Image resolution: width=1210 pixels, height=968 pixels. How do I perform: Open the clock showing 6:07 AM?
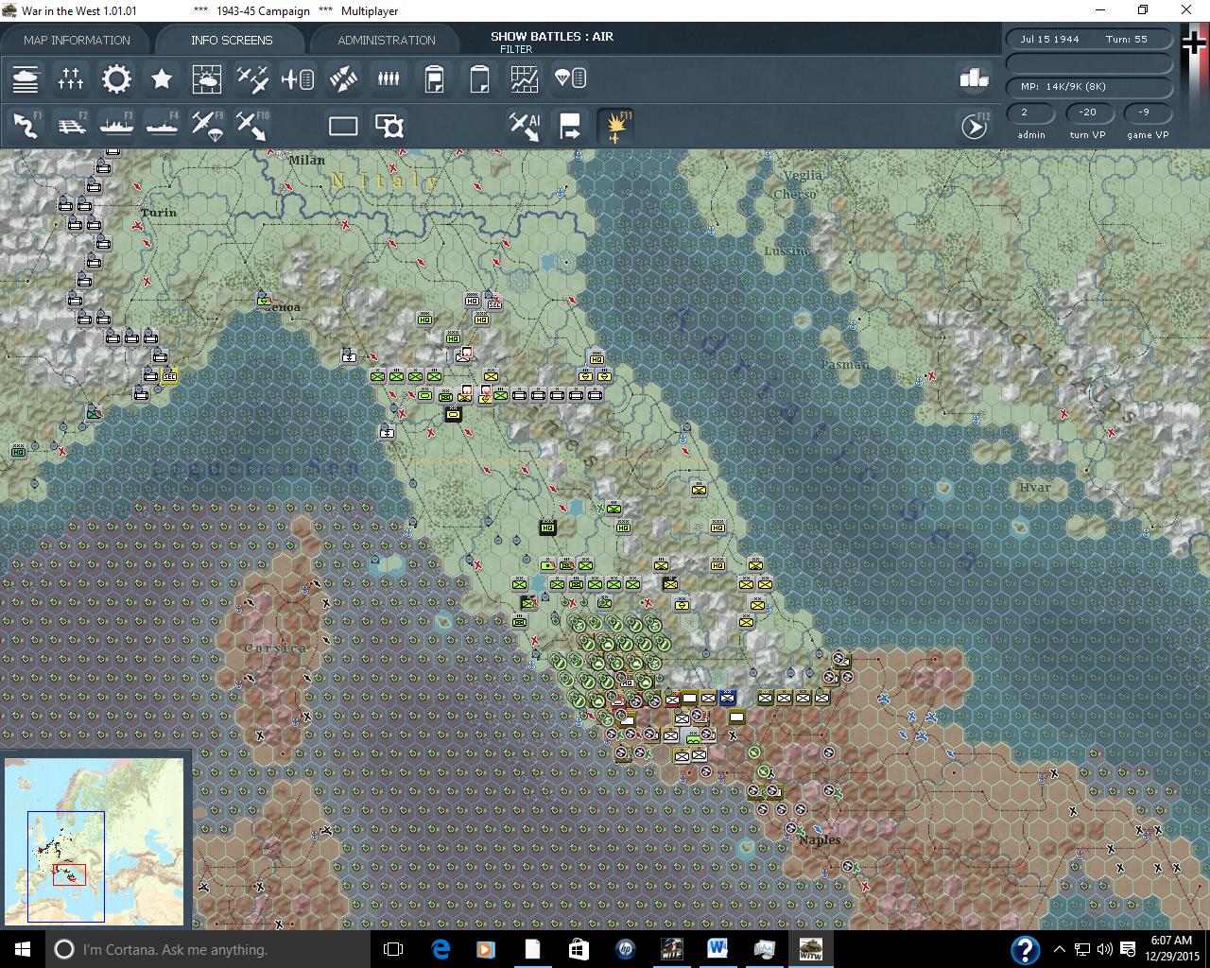[x=1170, y=948]
